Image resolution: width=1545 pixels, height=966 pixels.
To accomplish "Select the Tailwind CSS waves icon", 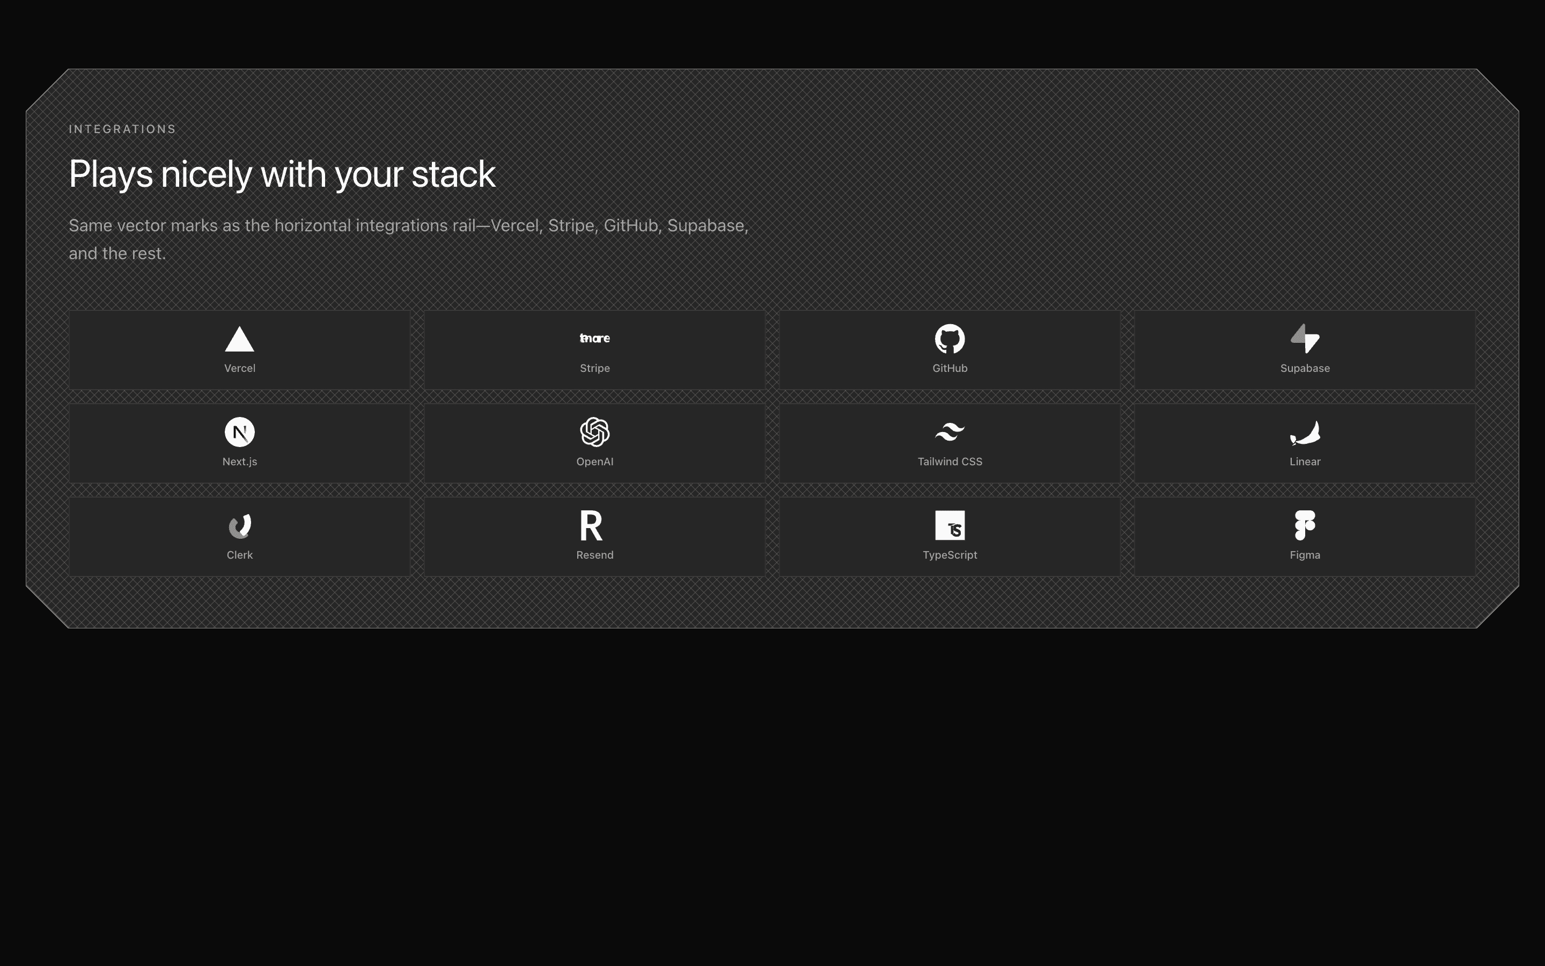I will click(950, 430).
